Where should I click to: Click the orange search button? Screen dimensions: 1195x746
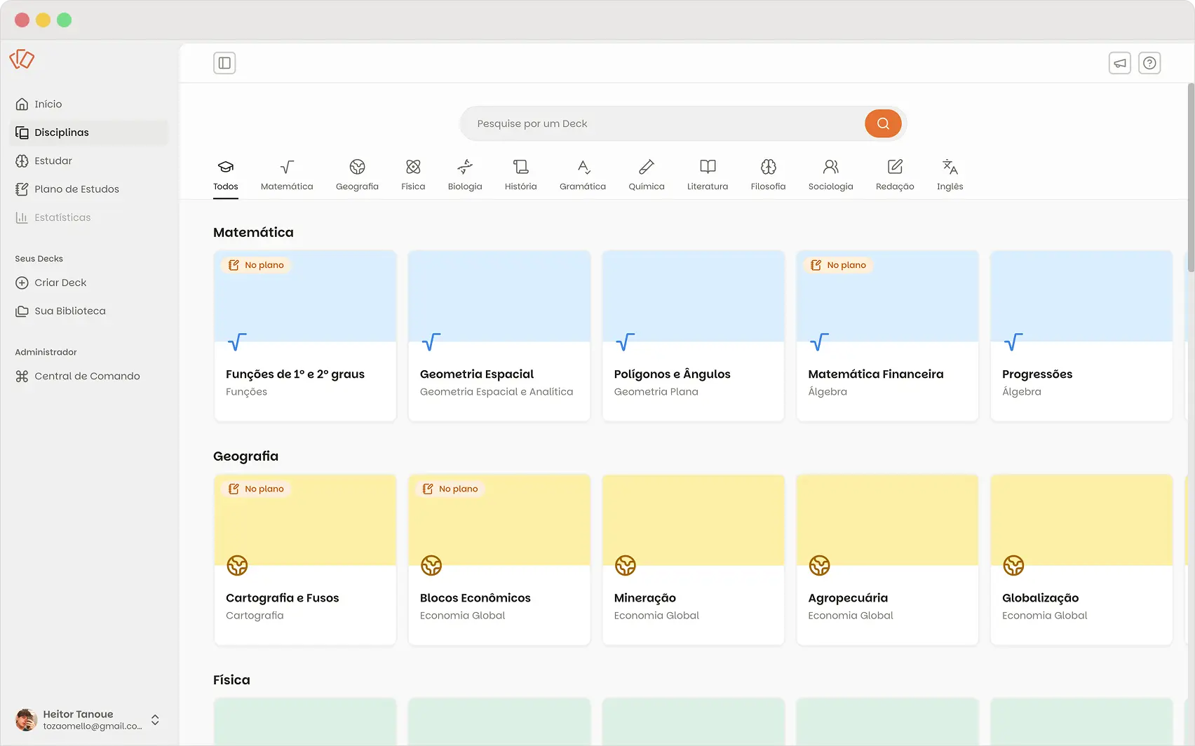tap(883, 123)
